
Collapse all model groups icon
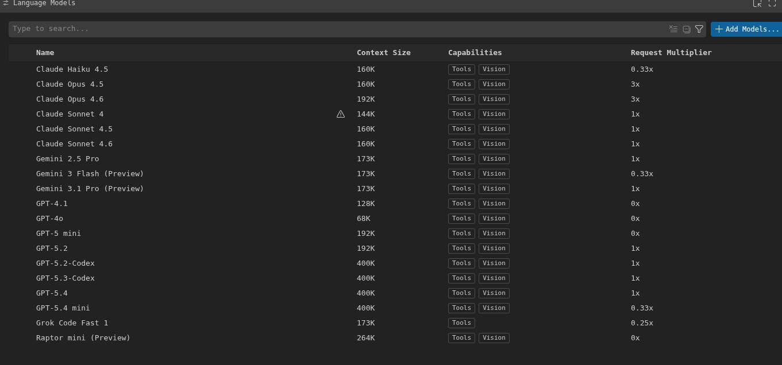pos(686,29)
